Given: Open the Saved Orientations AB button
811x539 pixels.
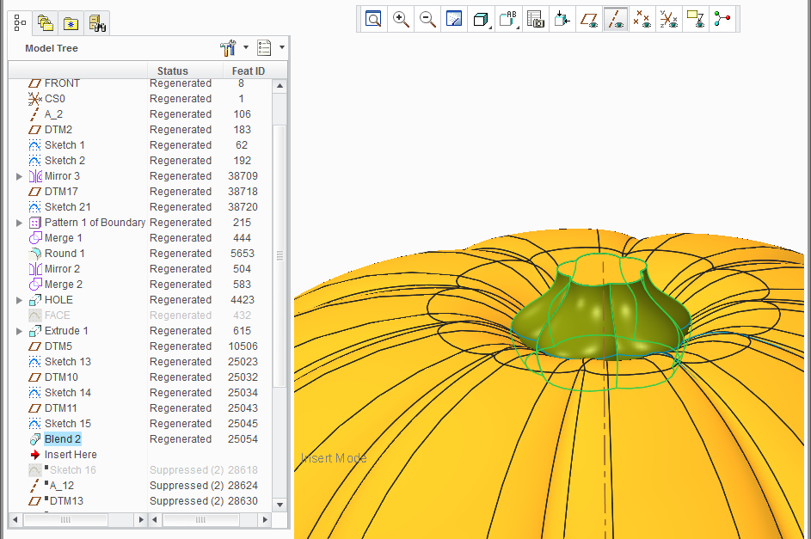Looking at the screenshot, I should click(x=508, y=19).
